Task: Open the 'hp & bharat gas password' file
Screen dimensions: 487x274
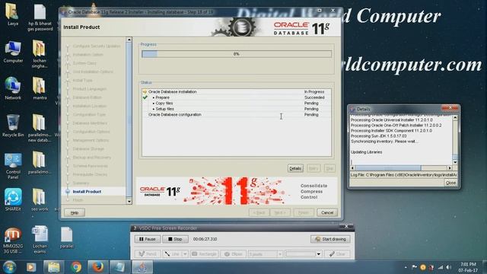Action: pos(40,18)
